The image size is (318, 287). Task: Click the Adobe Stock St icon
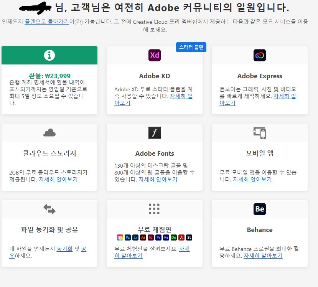coord(189,238)
